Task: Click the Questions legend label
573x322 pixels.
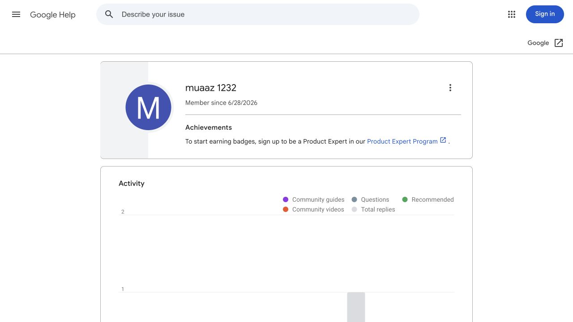Action: (x=375, y=199)
